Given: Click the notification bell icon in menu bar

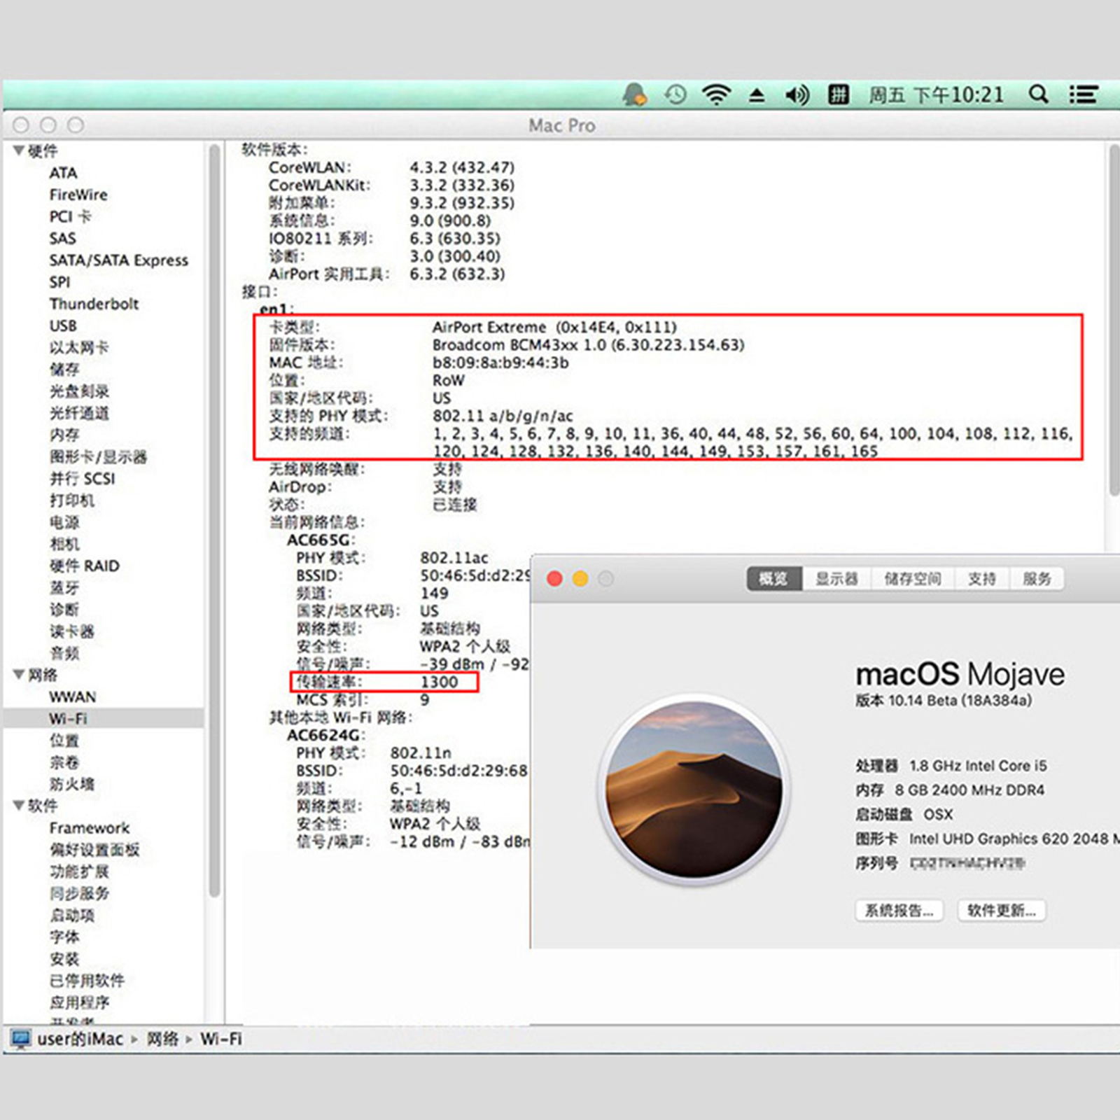Looking at the screenshot, I should pos(635,94).
